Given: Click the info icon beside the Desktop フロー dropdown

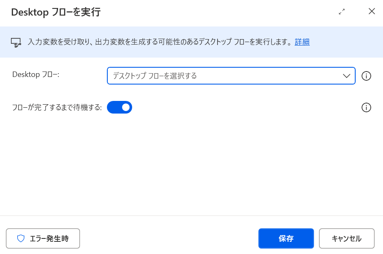Looking at the screenshot, I should coord(366,76).
